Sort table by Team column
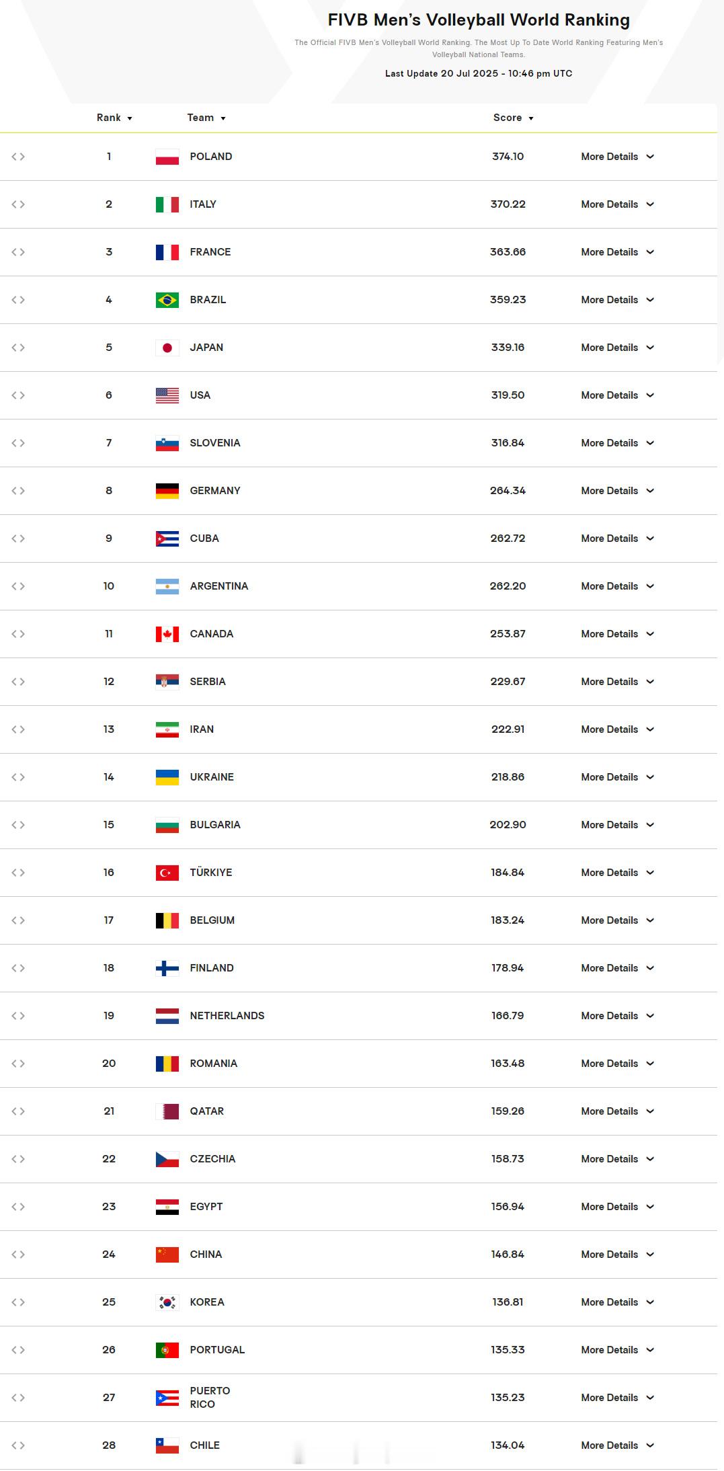The width and height of the screenshot is (724, 1471). click(206, 118)
